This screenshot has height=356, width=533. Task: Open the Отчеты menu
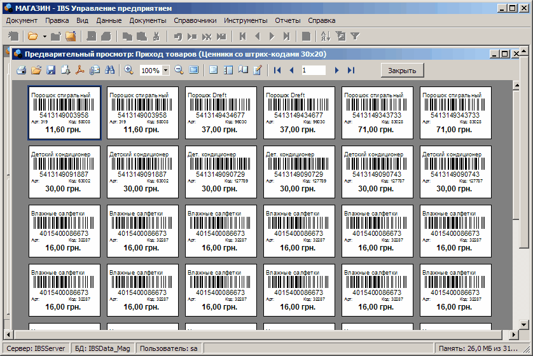coord(287,20)
